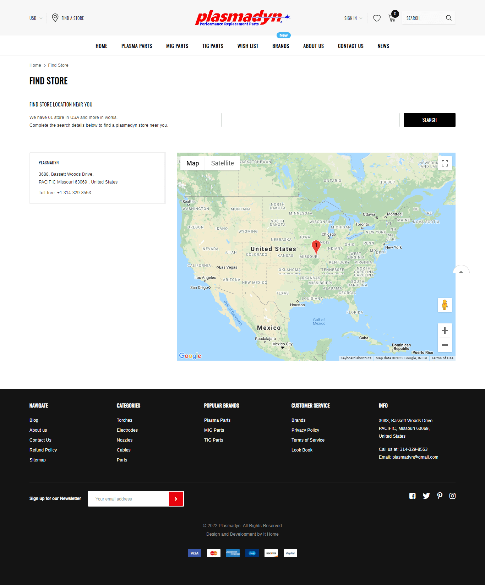This screenshot has width=485, height=585.
Task: Click the American Express payment icon
Action: pyautogui.click(x=233, y=553)
